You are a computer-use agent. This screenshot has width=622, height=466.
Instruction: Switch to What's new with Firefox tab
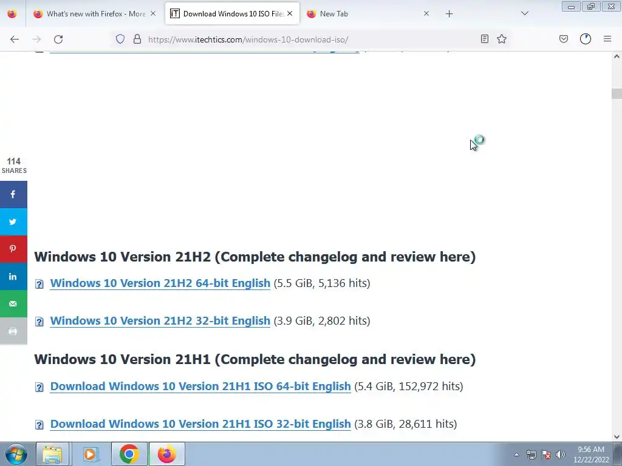(95, 14)
